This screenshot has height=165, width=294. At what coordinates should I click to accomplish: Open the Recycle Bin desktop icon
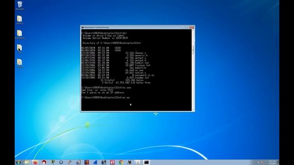tap(20, 5)
